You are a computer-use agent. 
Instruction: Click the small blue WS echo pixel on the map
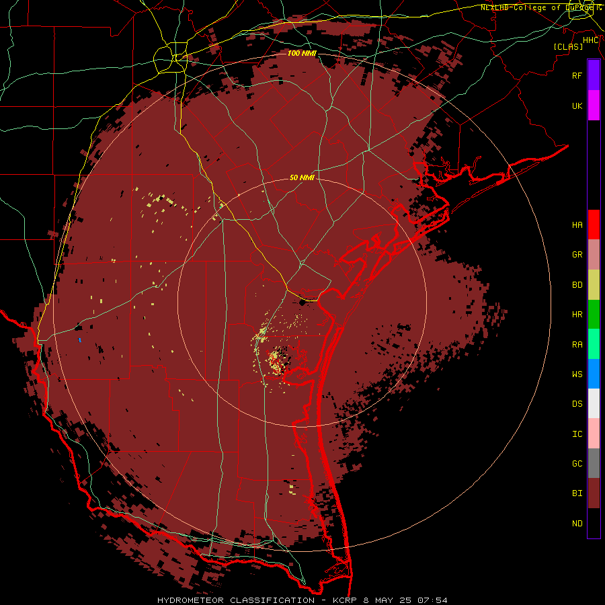pyautogui.click(x=79, y=340)
